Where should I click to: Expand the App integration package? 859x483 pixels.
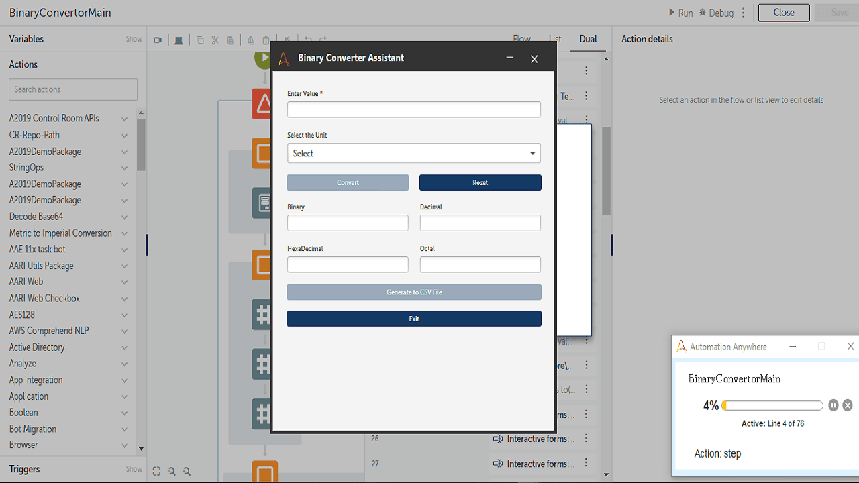tap(124, 380)
